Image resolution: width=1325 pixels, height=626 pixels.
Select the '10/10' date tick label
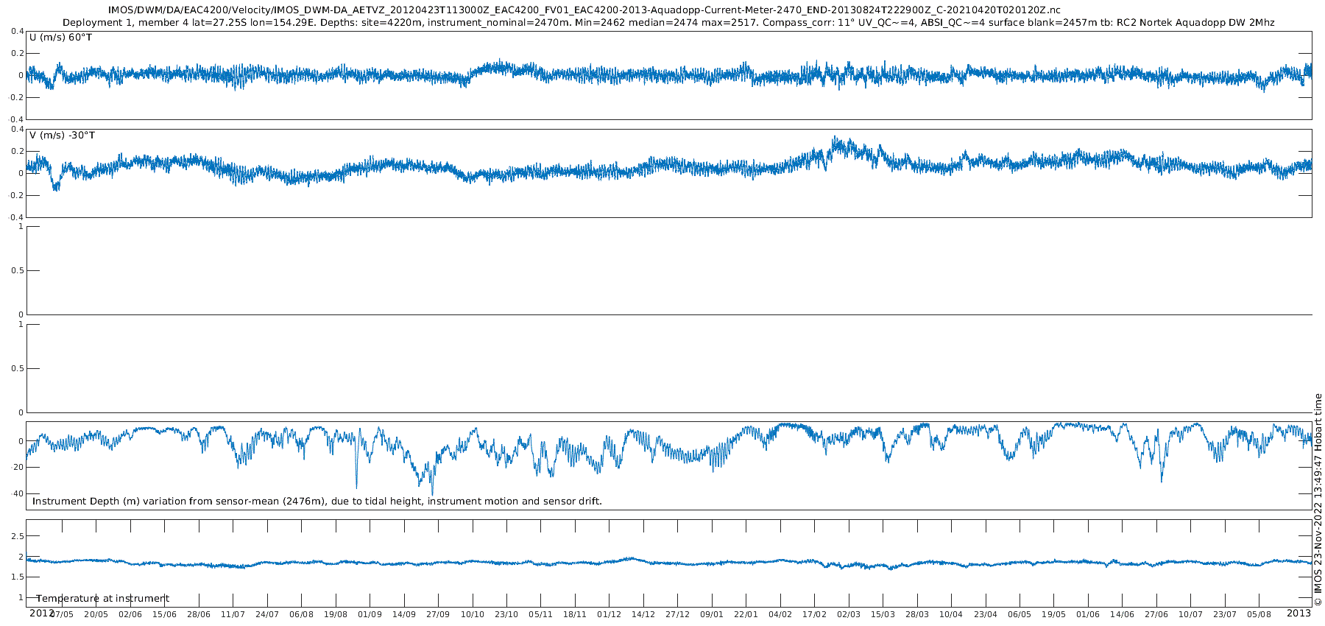[473, 614]
